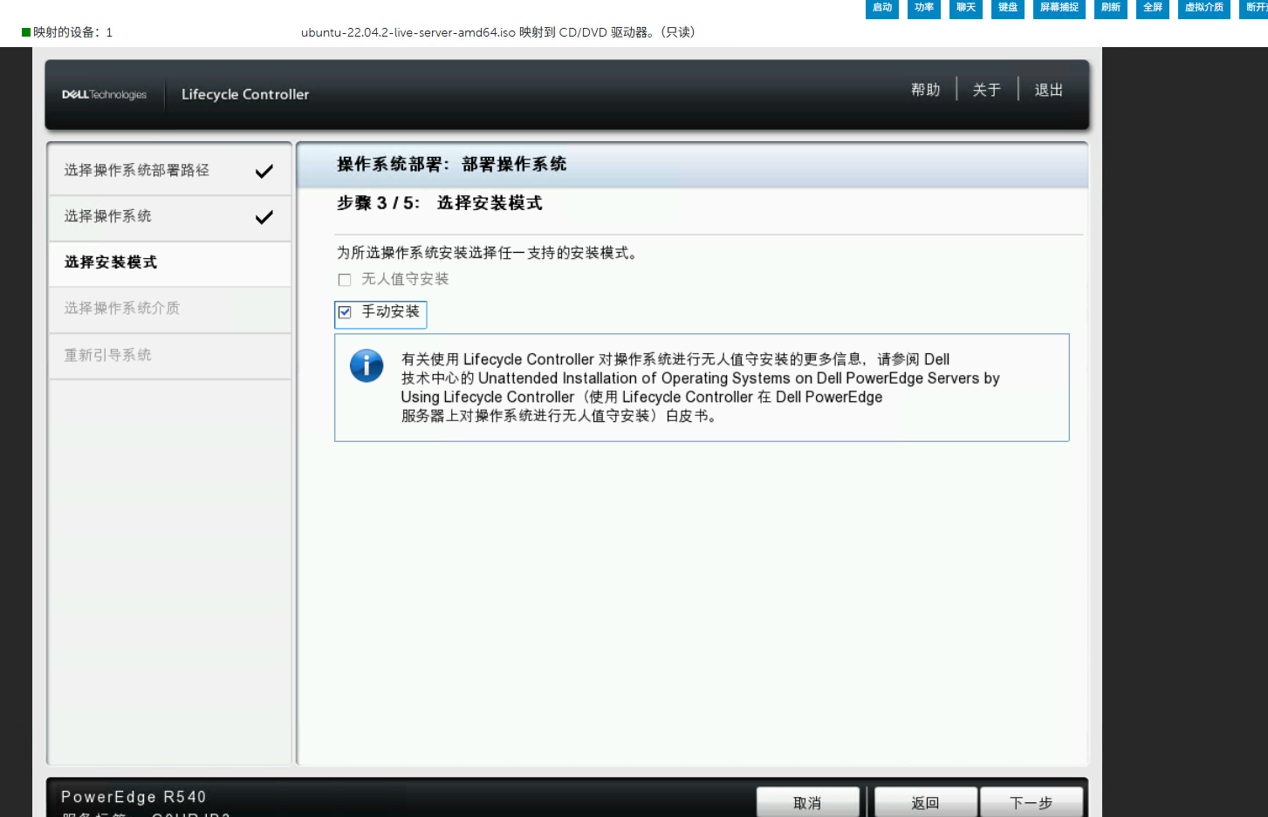Click the 取消 button

pos(807,802)
